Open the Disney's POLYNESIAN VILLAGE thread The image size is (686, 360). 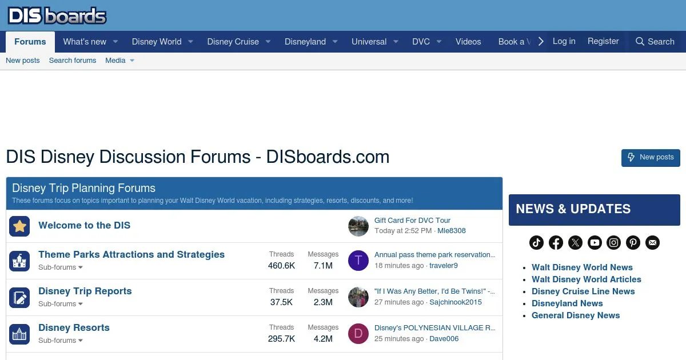(x=435, y=328)
